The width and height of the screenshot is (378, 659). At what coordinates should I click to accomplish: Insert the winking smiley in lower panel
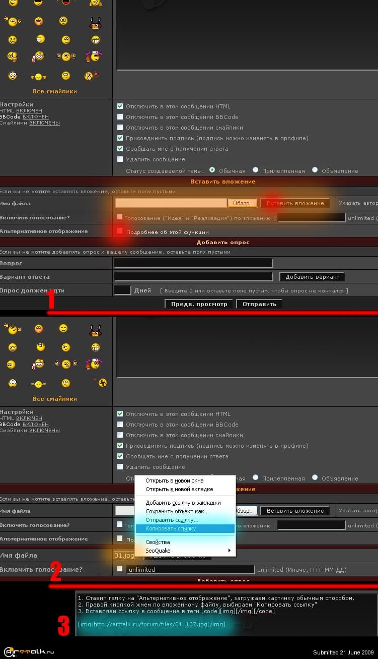click(x=65, y=347)
